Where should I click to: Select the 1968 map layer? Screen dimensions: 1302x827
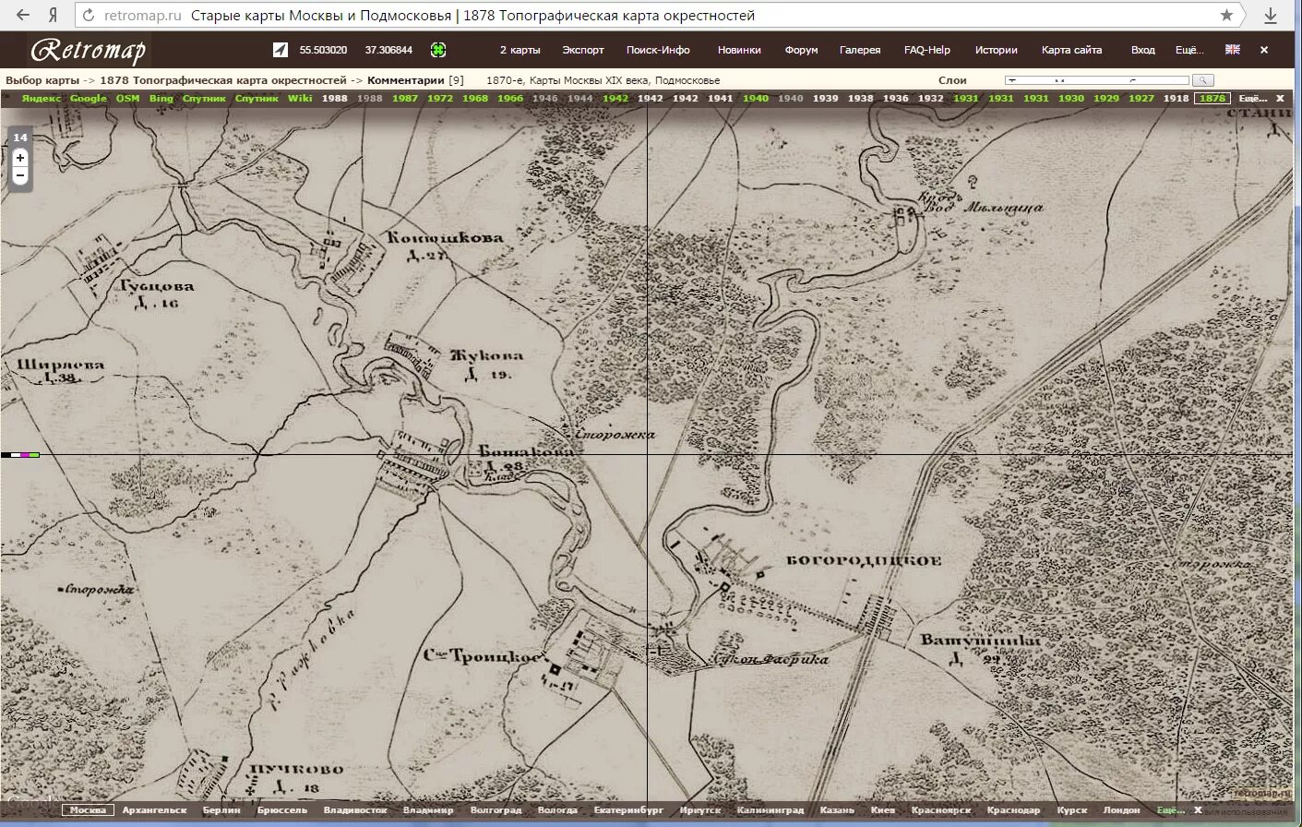pos(475,98)
